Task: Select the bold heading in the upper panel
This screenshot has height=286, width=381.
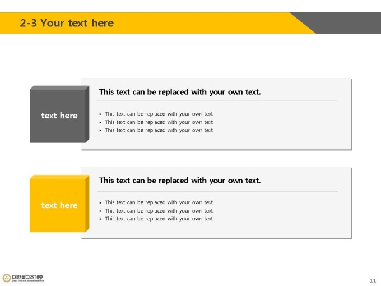Action: [180, 92]
